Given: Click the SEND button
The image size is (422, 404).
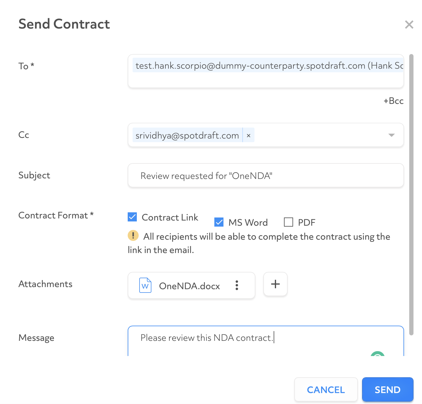Looking at the screenshot, I should tap(388, 389).
